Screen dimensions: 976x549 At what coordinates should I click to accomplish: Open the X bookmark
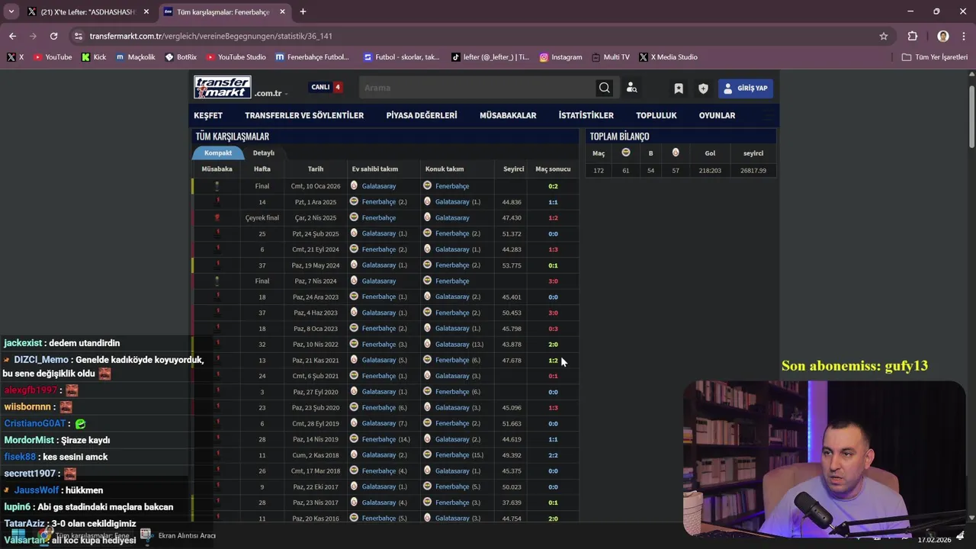(x=15, y=57)
